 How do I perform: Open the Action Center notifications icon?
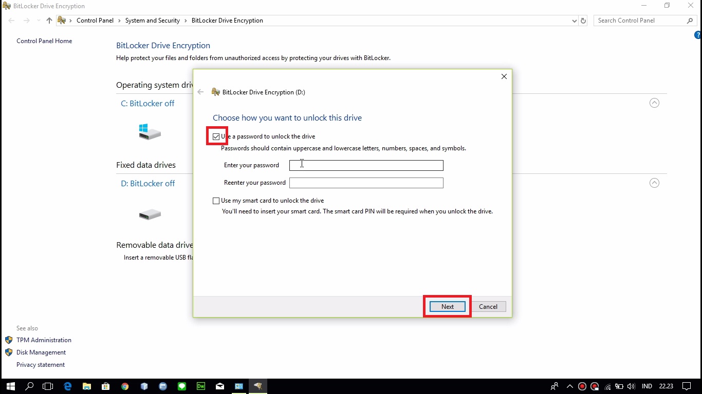(x=686, y=386)
